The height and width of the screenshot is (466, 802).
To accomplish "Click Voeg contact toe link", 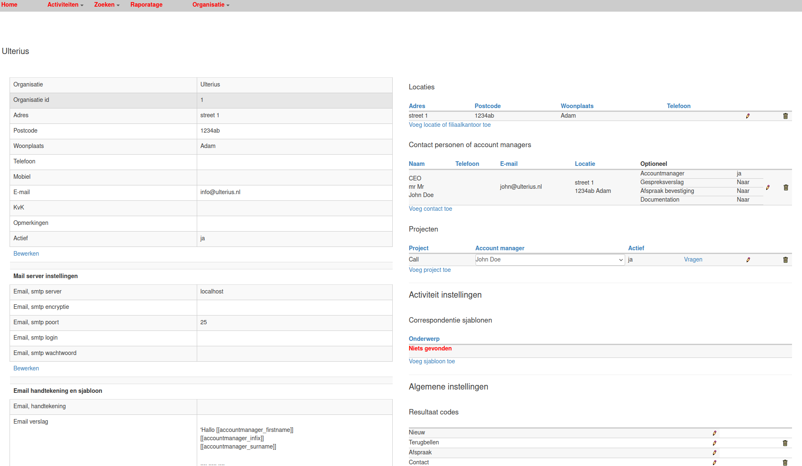I will pyautogui.click(x=430, y=209).
